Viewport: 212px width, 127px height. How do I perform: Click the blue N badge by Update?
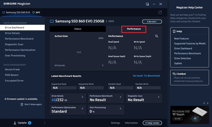[x=29, y=123]
